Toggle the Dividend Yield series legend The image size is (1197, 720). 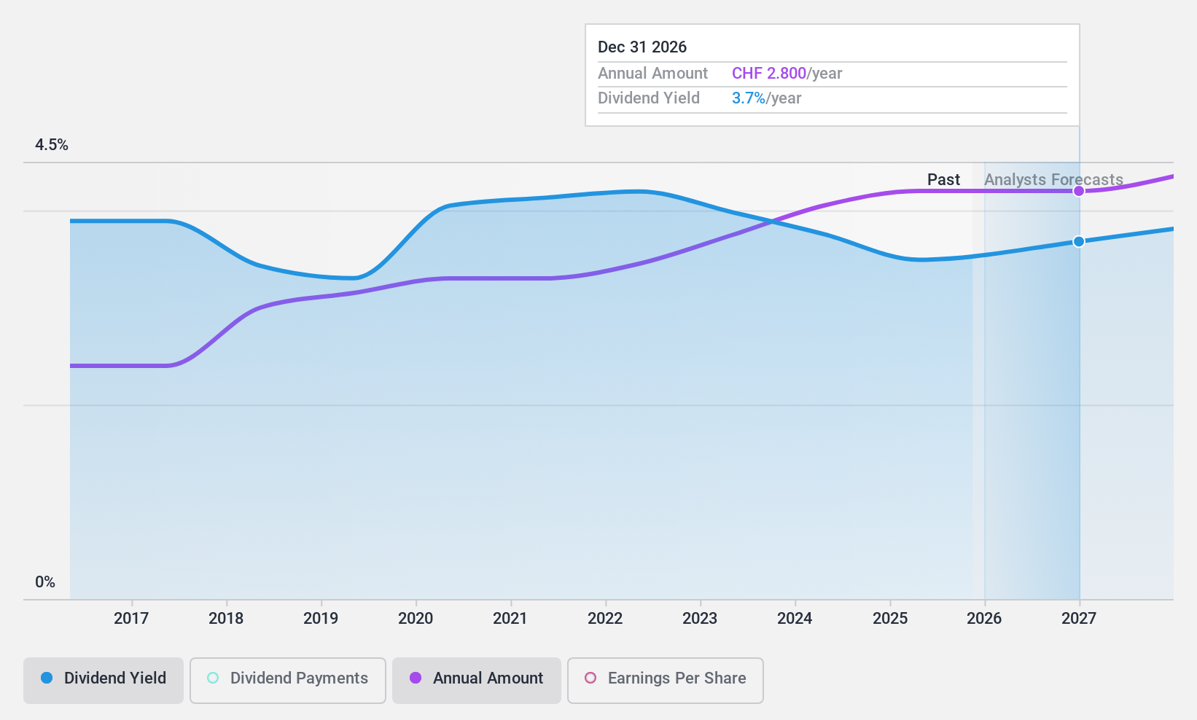pos(103,679)
